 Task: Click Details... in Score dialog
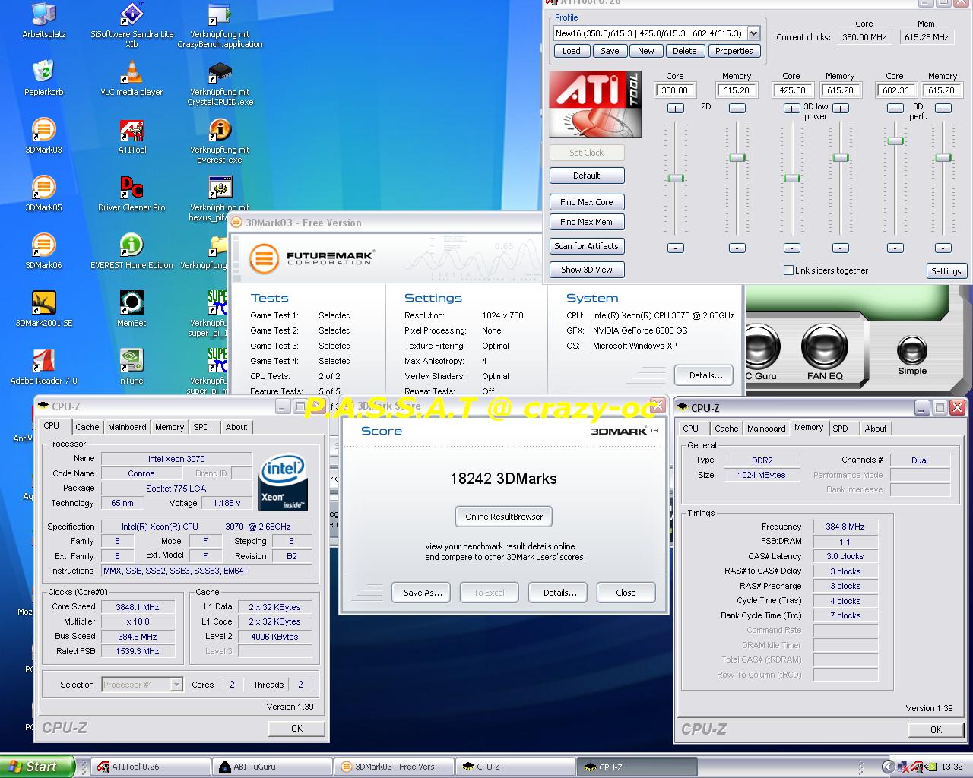click(559, 593)
